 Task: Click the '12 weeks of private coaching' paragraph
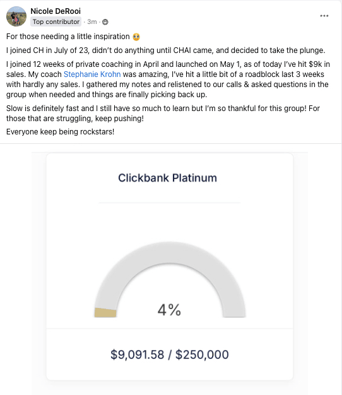pyautogui.click(x=168, y=80)
